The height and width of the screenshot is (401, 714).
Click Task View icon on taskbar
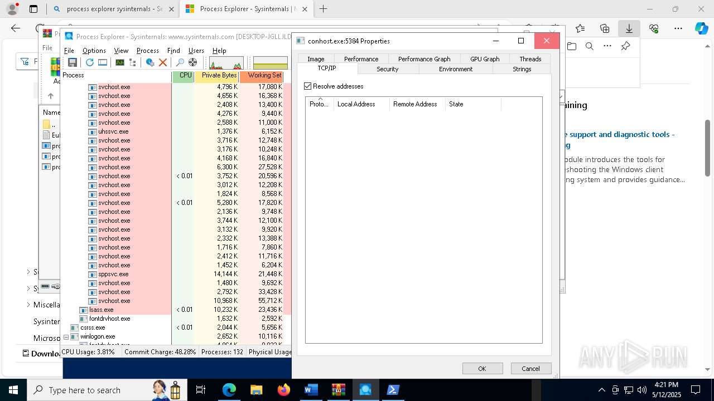pos(201,390)
